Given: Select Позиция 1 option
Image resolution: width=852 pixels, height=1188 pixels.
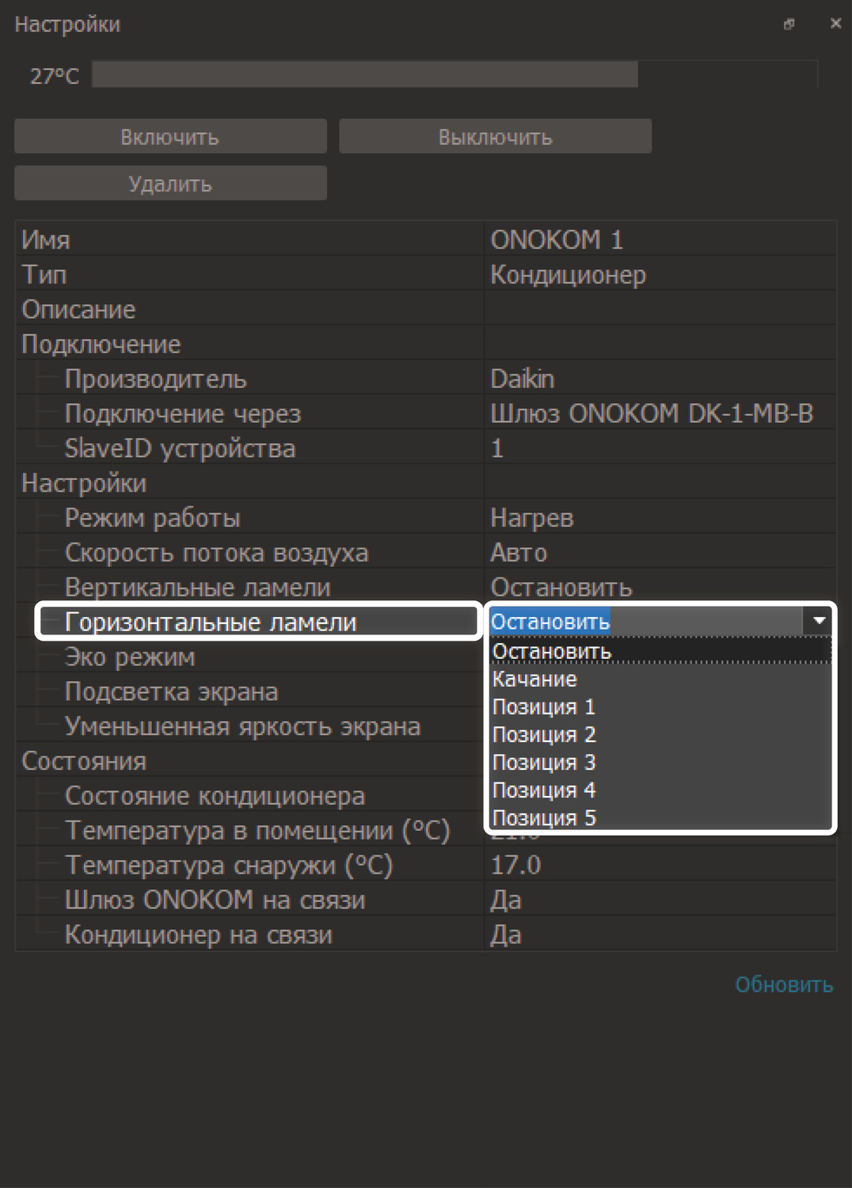Looking at the screenshot, I should coord(544,707).
